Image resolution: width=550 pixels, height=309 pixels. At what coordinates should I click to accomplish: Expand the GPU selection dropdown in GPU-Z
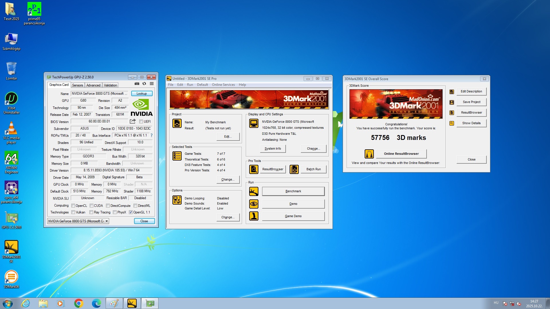[107, 221]
